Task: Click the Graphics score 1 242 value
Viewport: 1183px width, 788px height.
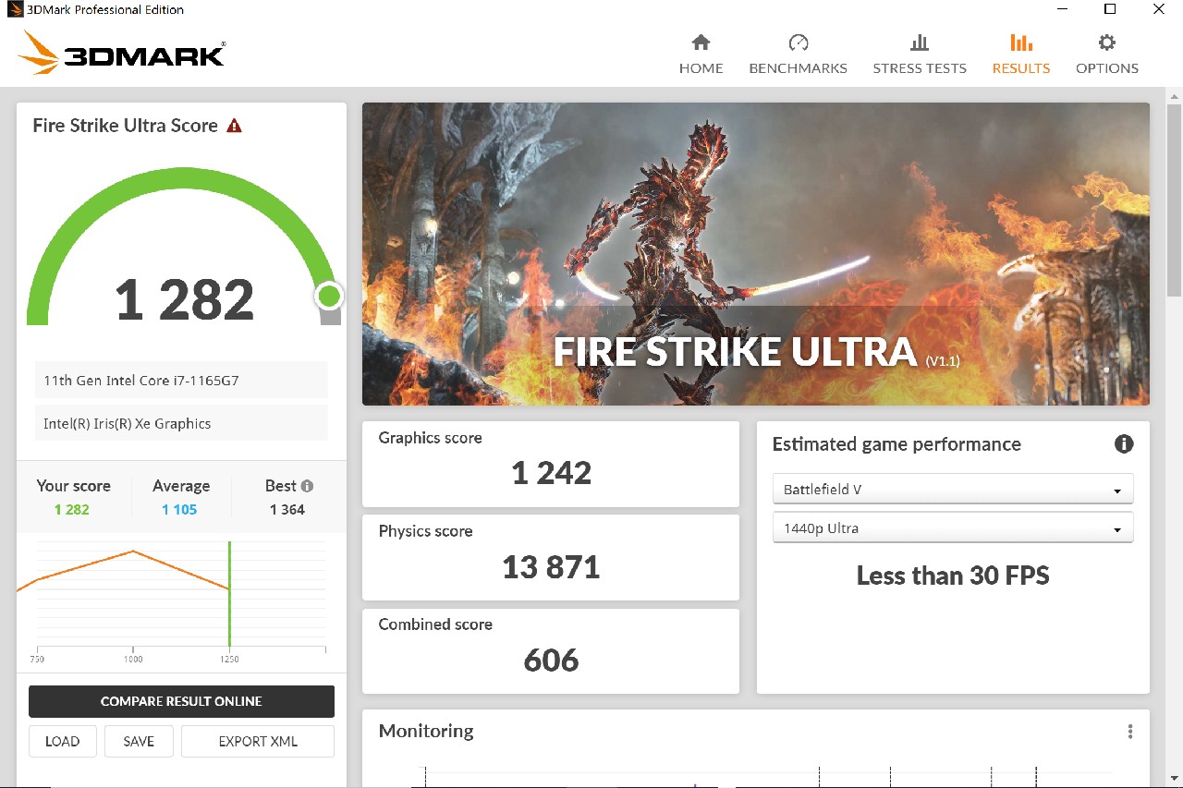Action: pyautogui.click(x=551, y=473)
